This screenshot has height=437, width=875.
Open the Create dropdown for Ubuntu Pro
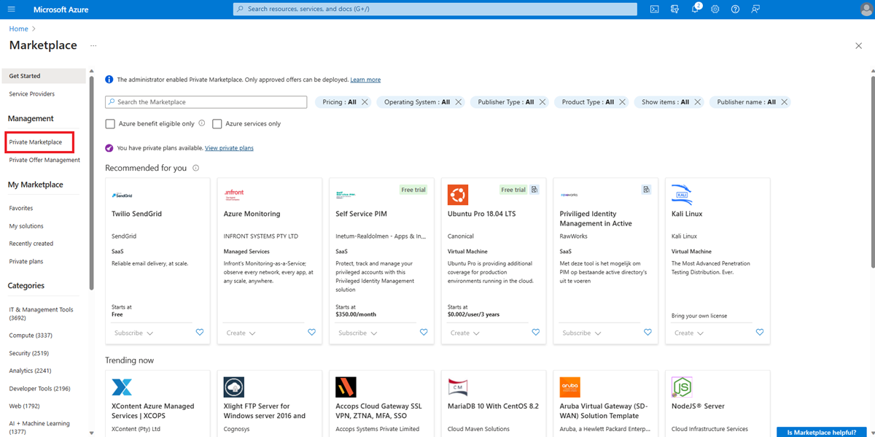(x=464, y=333)
